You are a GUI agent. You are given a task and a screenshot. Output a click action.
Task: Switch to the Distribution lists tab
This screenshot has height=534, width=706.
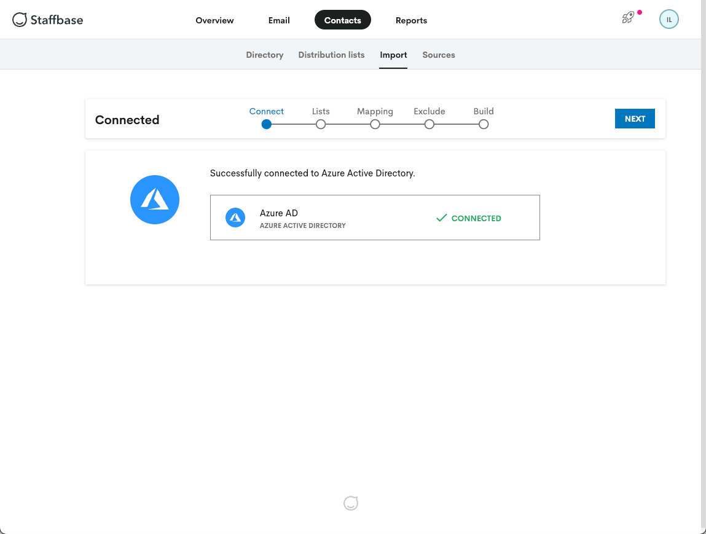[x=331, y=55]
